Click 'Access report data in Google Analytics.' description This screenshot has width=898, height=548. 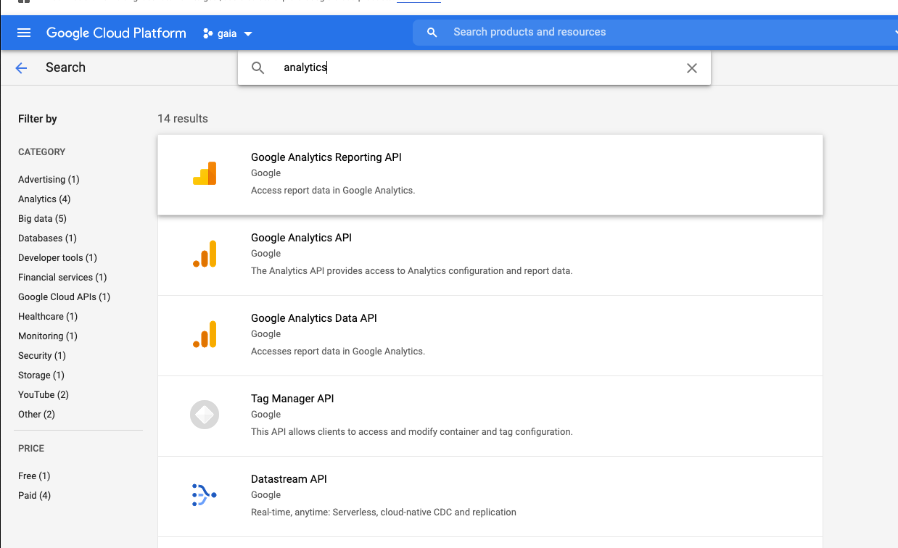tap(333, 191)
